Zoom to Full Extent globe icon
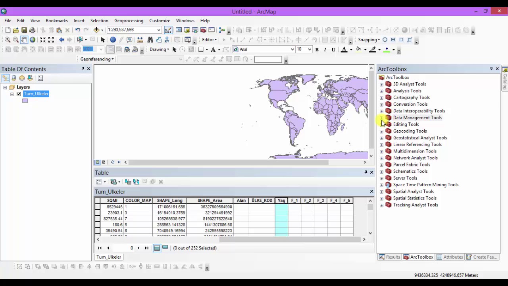 point(33,40)
